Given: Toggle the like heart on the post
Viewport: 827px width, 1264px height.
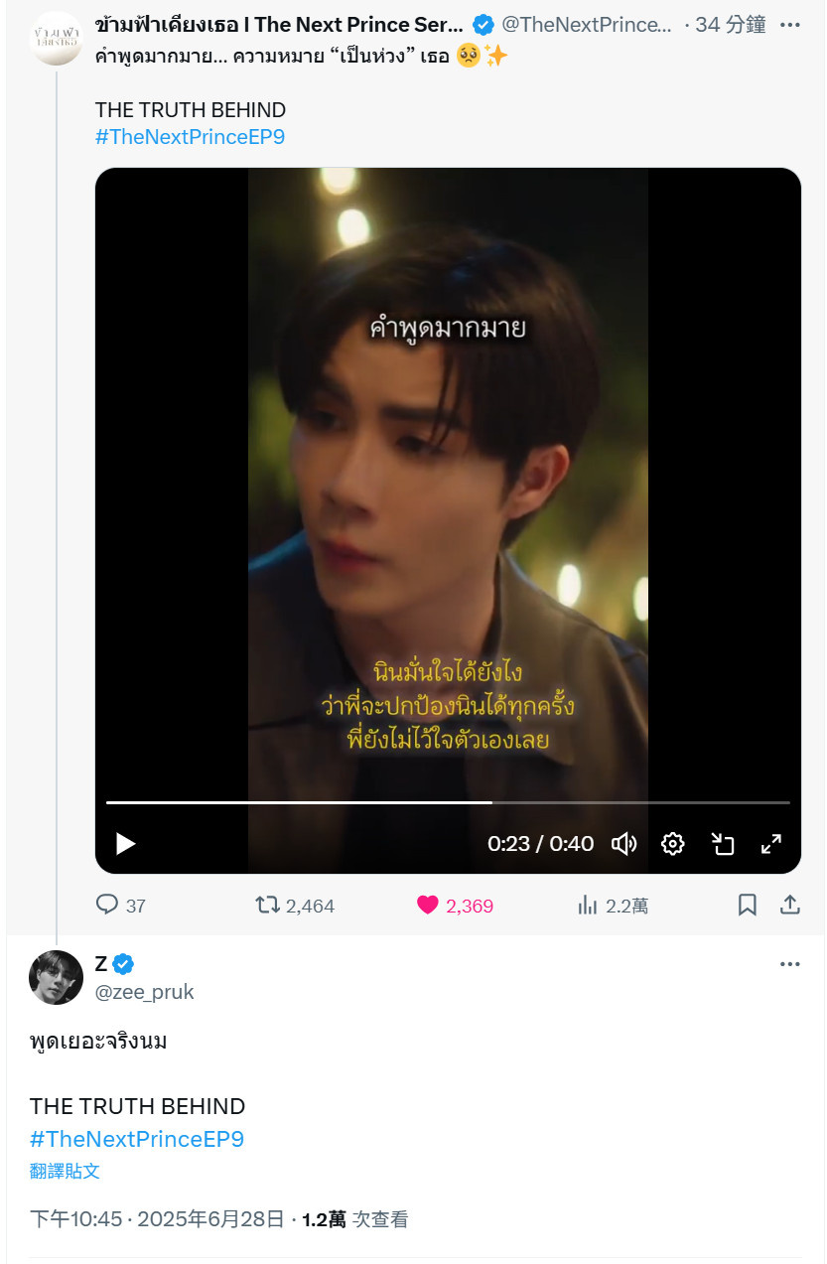Looking at the screenshot, I should (x=428, y=905).
